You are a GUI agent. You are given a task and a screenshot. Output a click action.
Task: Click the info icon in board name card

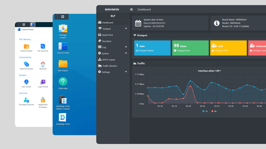coord(217,23)
